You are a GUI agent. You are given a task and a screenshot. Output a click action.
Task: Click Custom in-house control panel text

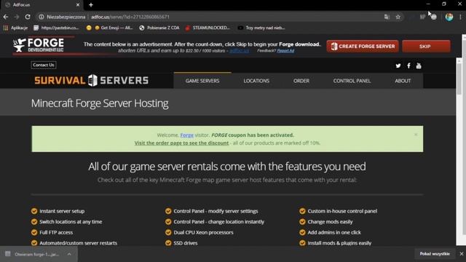pyautogui.click(x=342, y=211)
